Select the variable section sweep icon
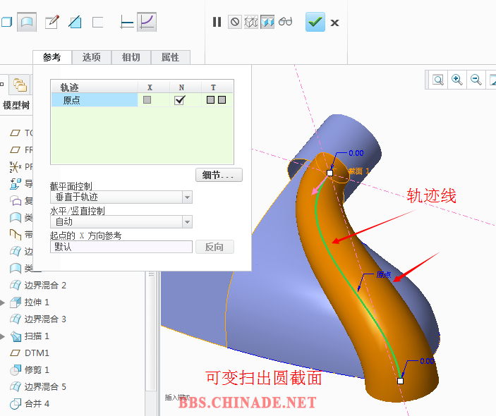This screenshot has height=416, width=496. pyautogui.click(x=147, y=22)
